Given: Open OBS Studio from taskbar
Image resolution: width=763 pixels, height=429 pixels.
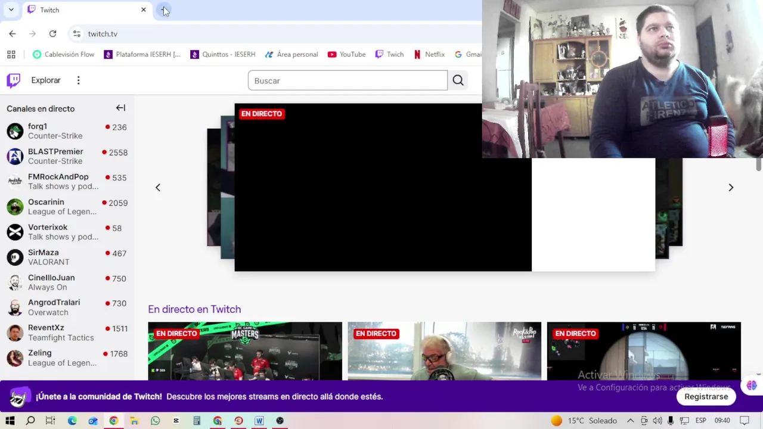Looking at the screenshot, I should [280, 421].
